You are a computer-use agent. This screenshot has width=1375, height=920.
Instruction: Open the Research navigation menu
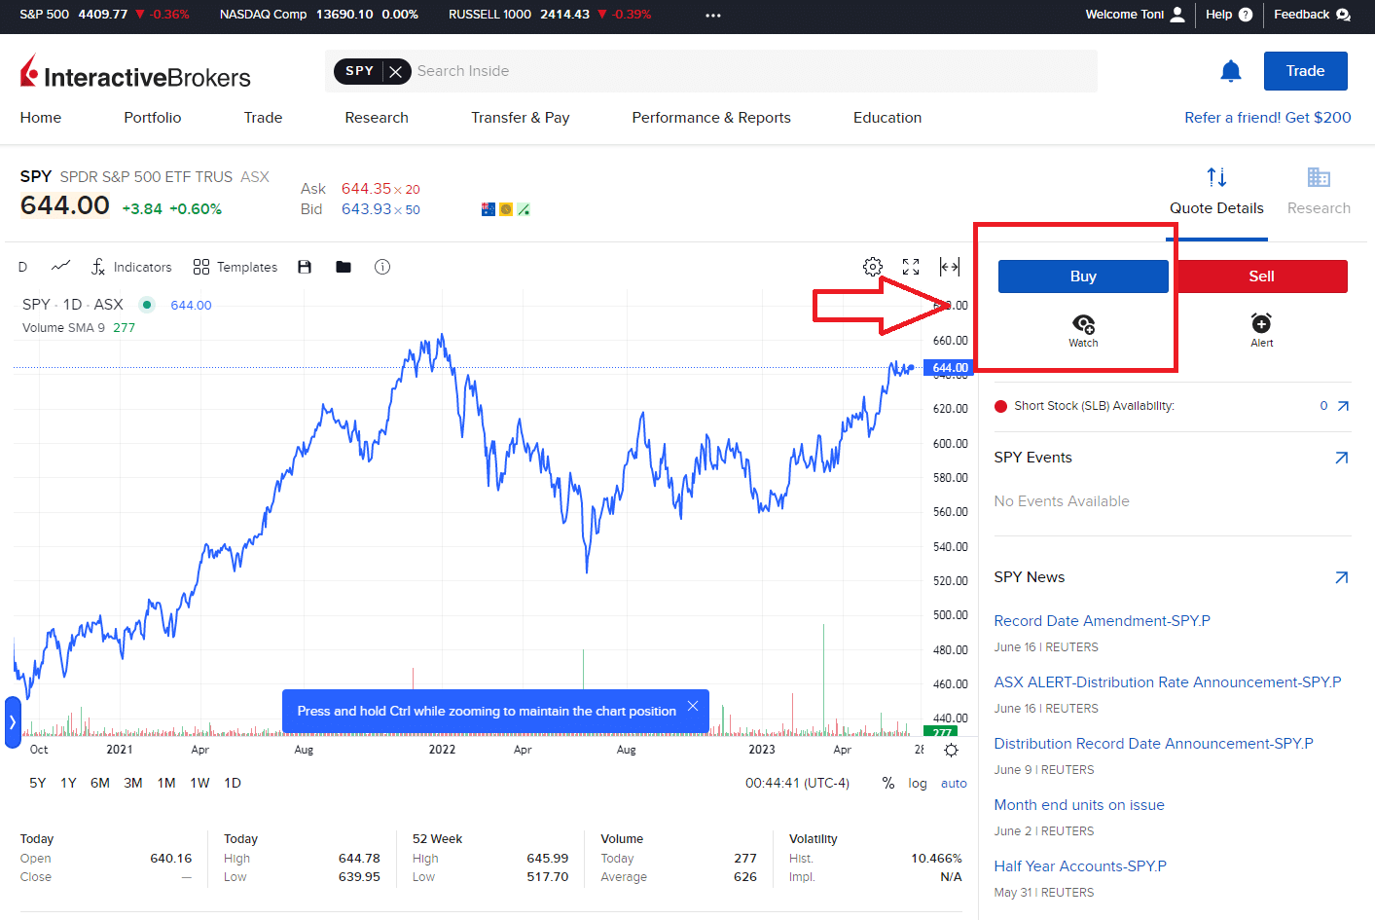(377, 118)
